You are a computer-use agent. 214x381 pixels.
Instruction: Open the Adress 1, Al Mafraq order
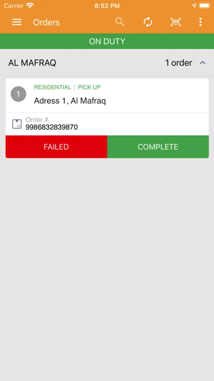(x=70, y=101)
